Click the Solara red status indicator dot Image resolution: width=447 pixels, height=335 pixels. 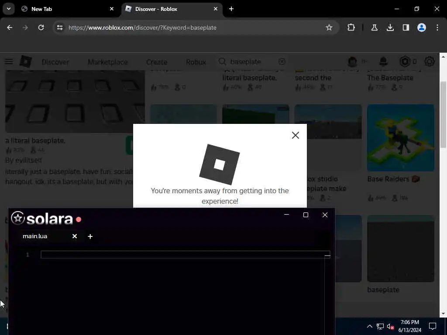click(x=79, y=220)
